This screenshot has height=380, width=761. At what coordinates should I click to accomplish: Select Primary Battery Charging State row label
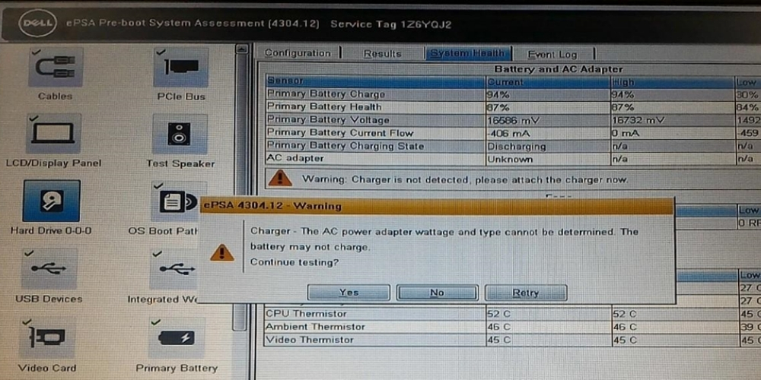(x=345, y=145)
